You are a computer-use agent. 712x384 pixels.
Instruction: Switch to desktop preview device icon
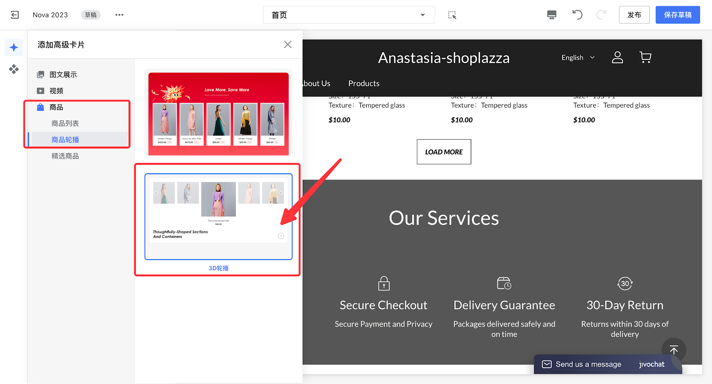pos(551,15)
